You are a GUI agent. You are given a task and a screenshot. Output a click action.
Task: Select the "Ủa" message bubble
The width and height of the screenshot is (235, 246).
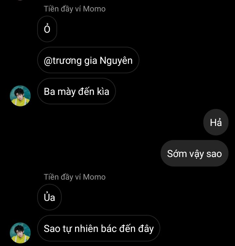[49, 197]
